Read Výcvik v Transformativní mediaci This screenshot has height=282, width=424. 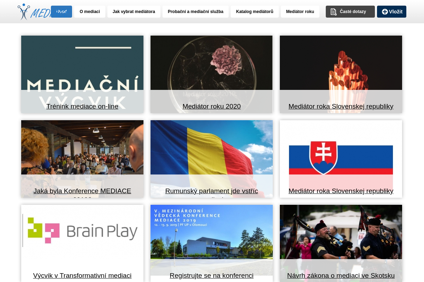coord(82,275)
